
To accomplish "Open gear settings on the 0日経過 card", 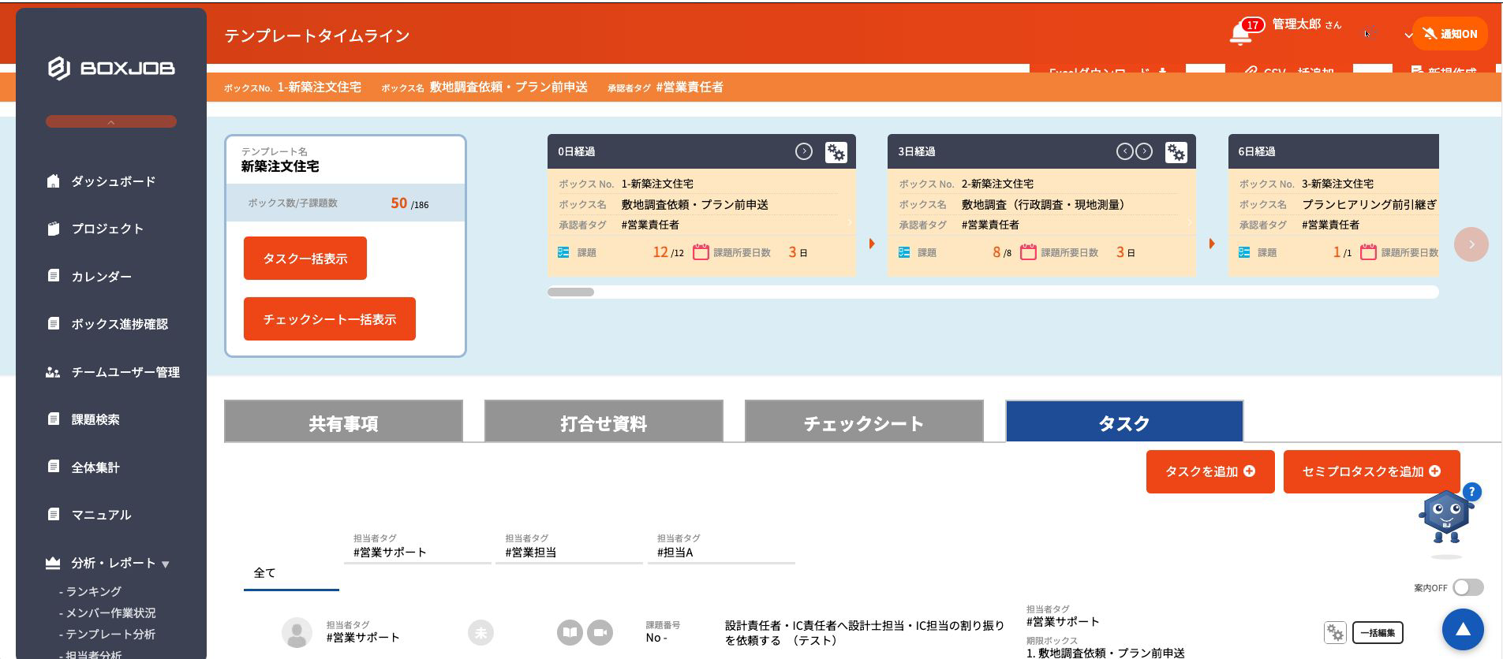I will pos(836,152).
